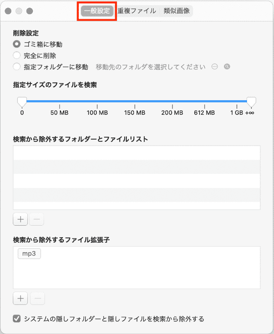274x334 pixels.
Task: Click the yellow minimize window button
Action: pos(19,11)
